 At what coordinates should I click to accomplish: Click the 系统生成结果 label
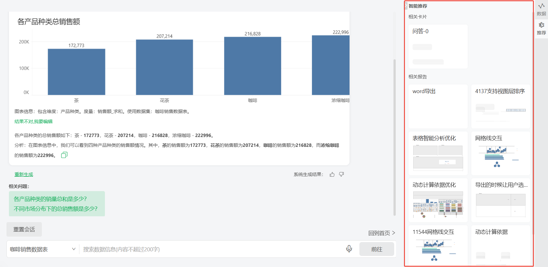(308, 175)
